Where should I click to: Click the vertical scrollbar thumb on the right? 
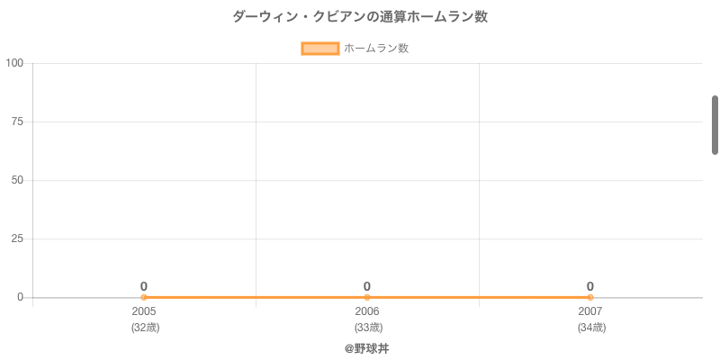tap(715, 124)
